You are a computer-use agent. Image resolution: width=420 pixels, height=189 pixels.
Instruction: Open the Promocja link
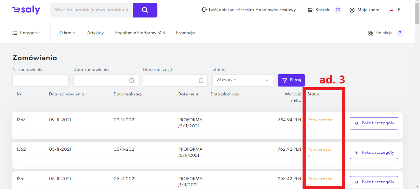(x=185, y=33)
